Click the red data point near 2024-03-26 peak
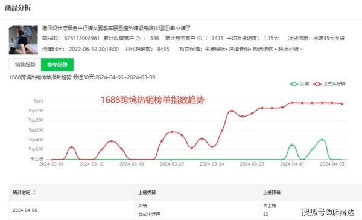The height and width of the screenshot is (220, 362). point(232,111)
